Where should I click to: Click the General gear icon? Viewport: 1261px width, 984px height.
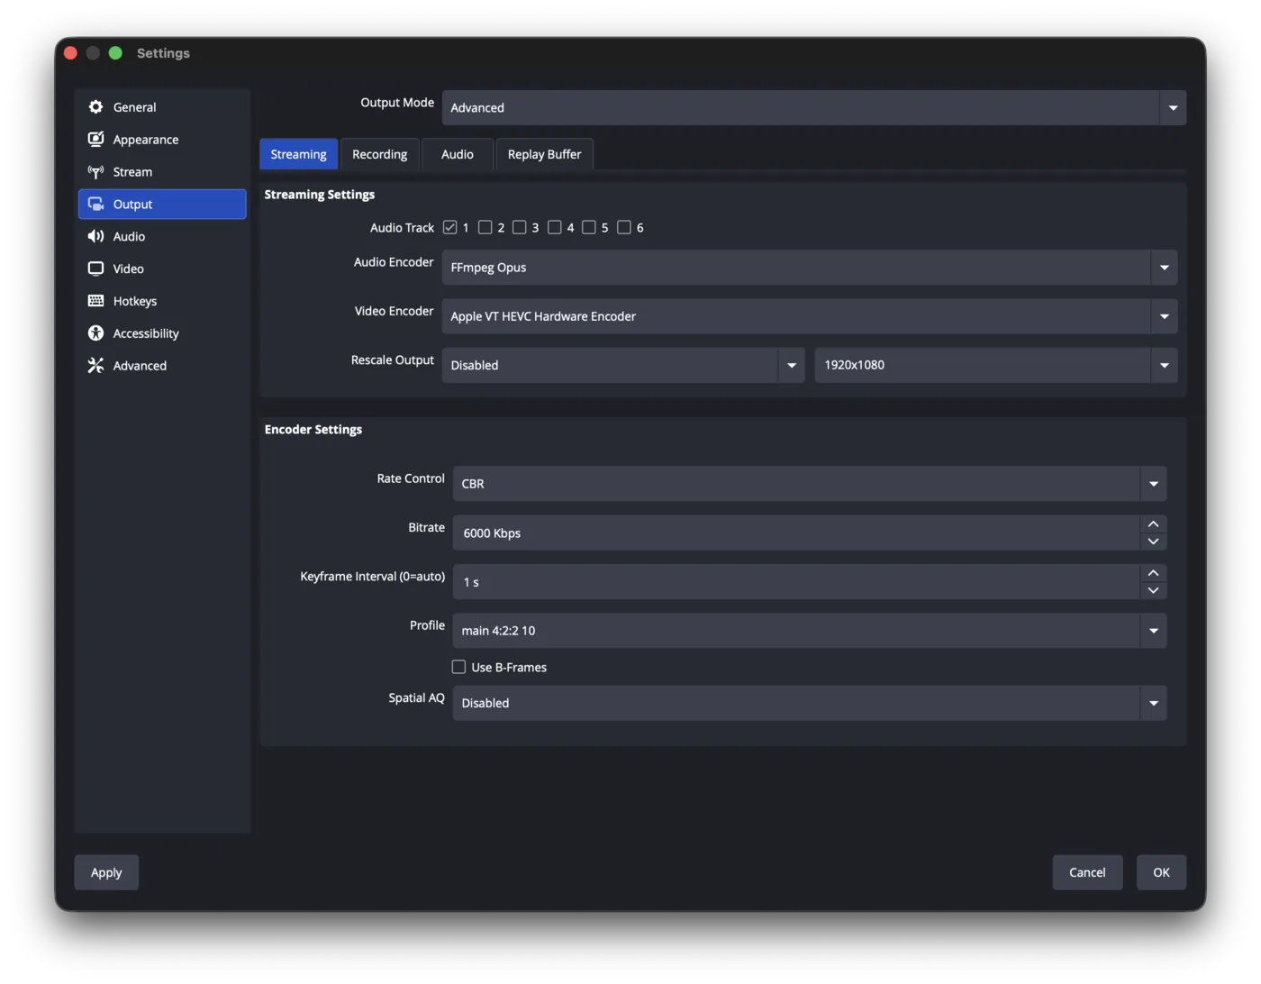95,107
